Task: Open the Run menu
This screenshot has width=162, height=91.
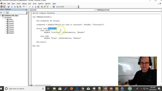Action: pos(30,4)
